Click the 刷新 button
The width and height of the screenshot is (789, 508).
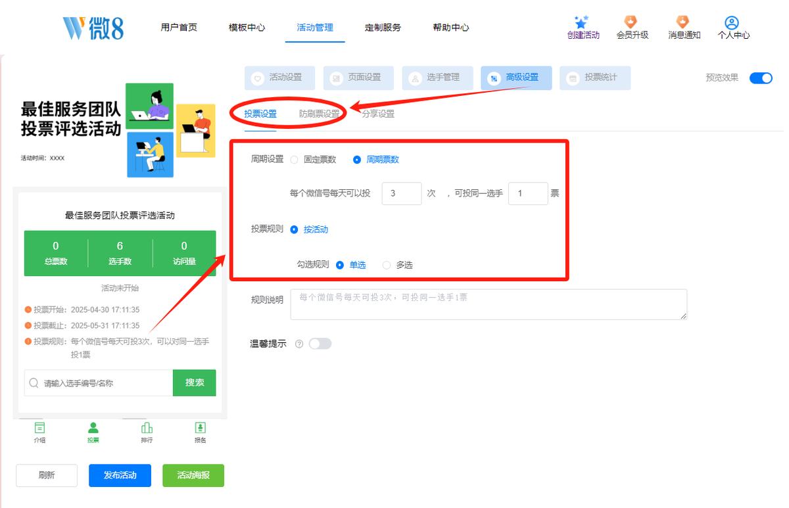coord(47,475)
